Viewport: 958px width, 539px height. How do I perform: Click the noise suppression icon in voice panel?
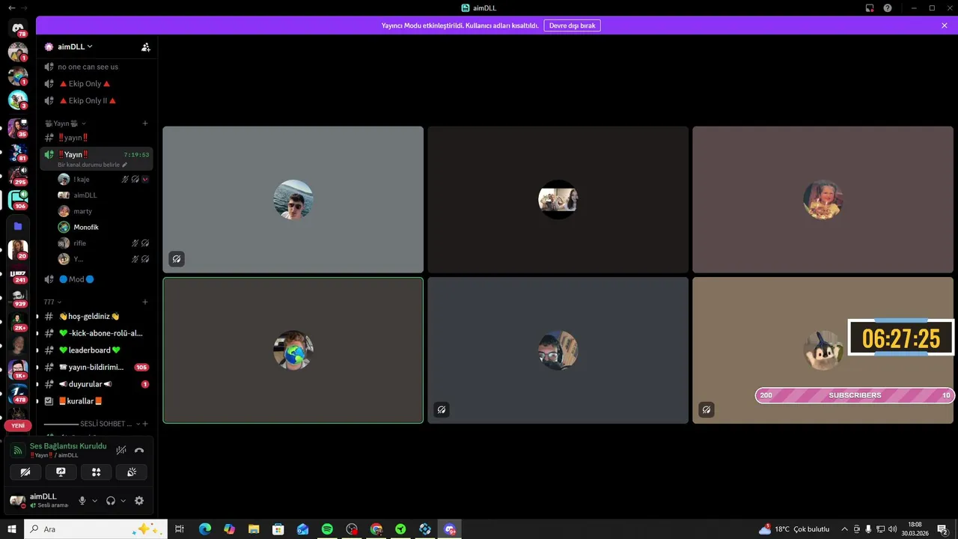click(121, 450)
